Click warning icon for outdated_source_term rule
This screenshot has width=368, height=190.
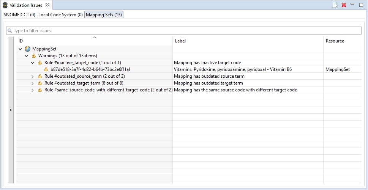point(39,76)
